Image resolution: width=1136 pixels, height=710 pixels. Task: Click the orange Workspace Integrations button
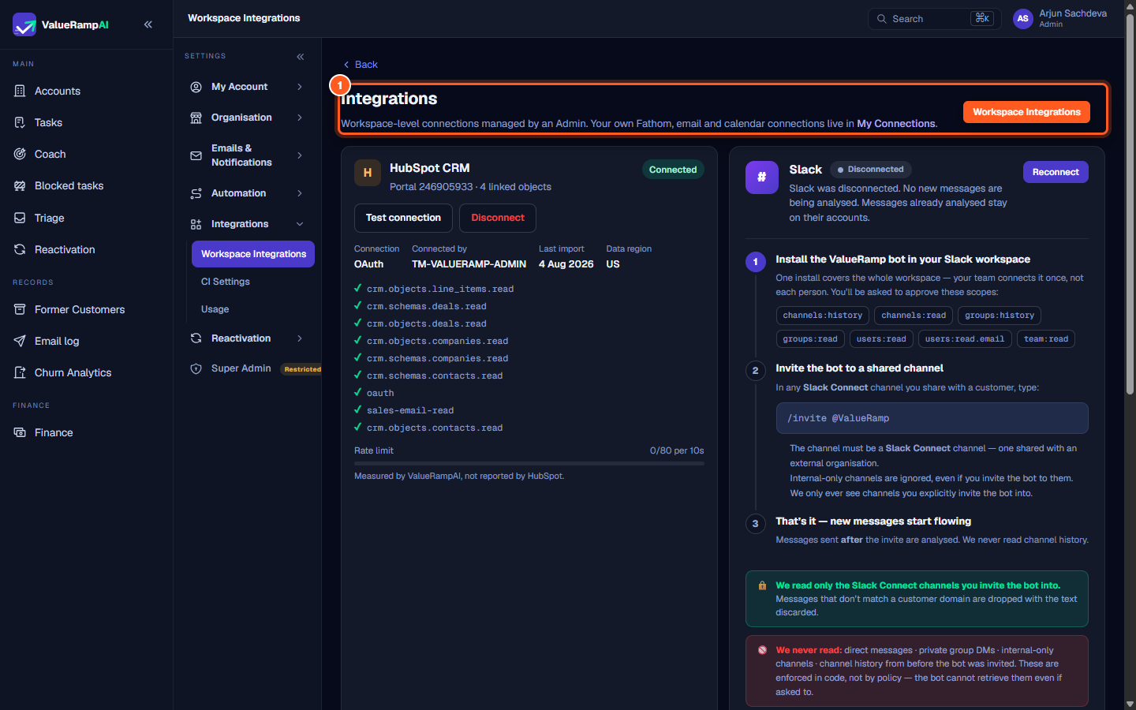pos(1026,112)
